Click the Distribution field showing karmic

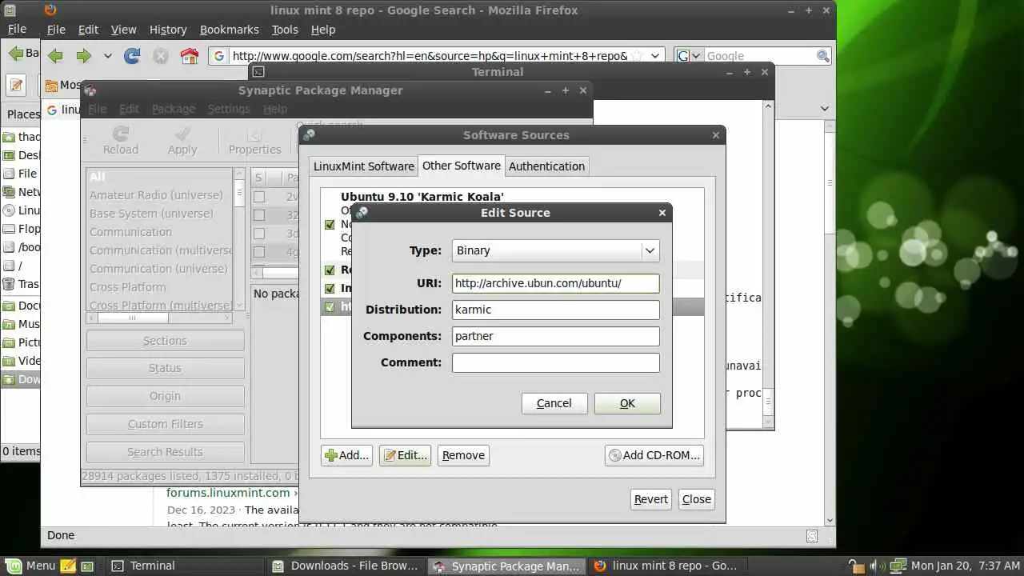[555, 310]
